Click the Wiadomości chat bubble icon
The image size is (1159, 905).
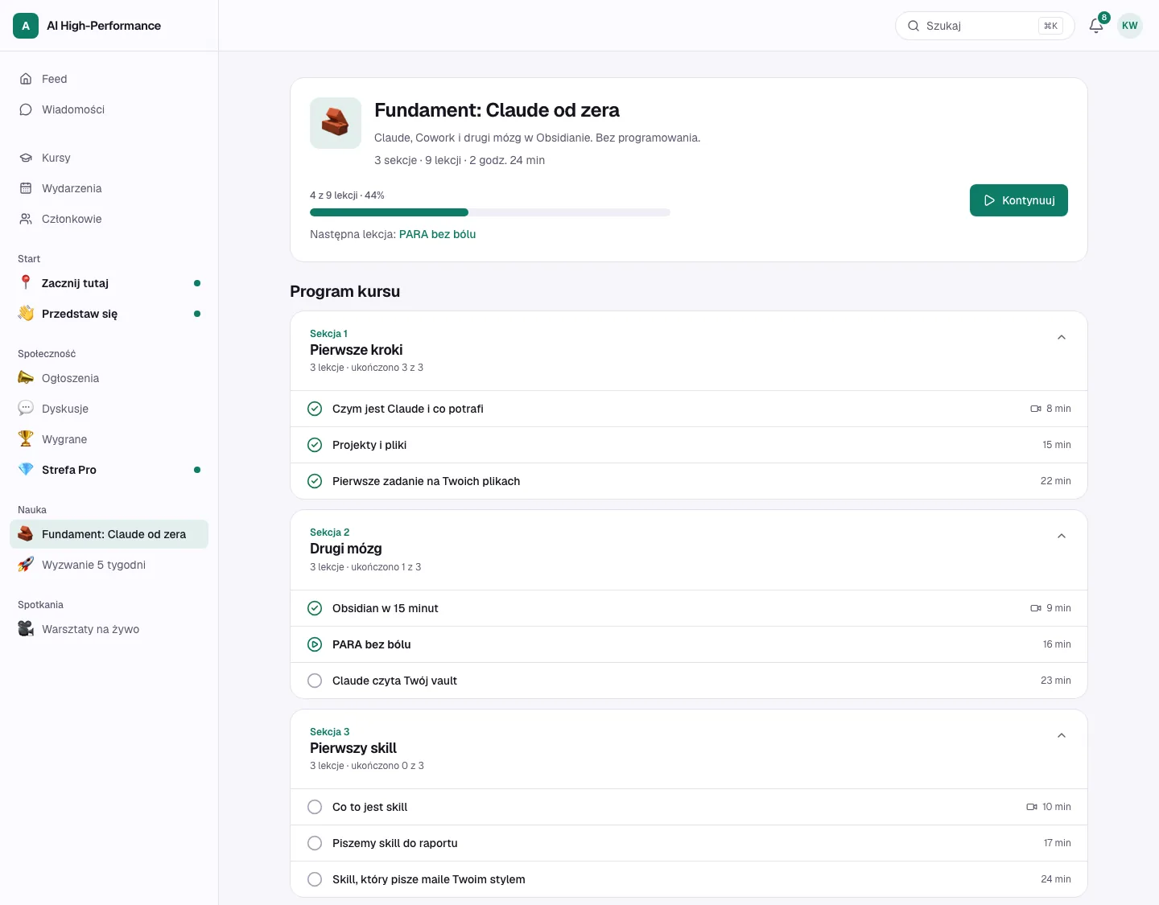point(26,109)
